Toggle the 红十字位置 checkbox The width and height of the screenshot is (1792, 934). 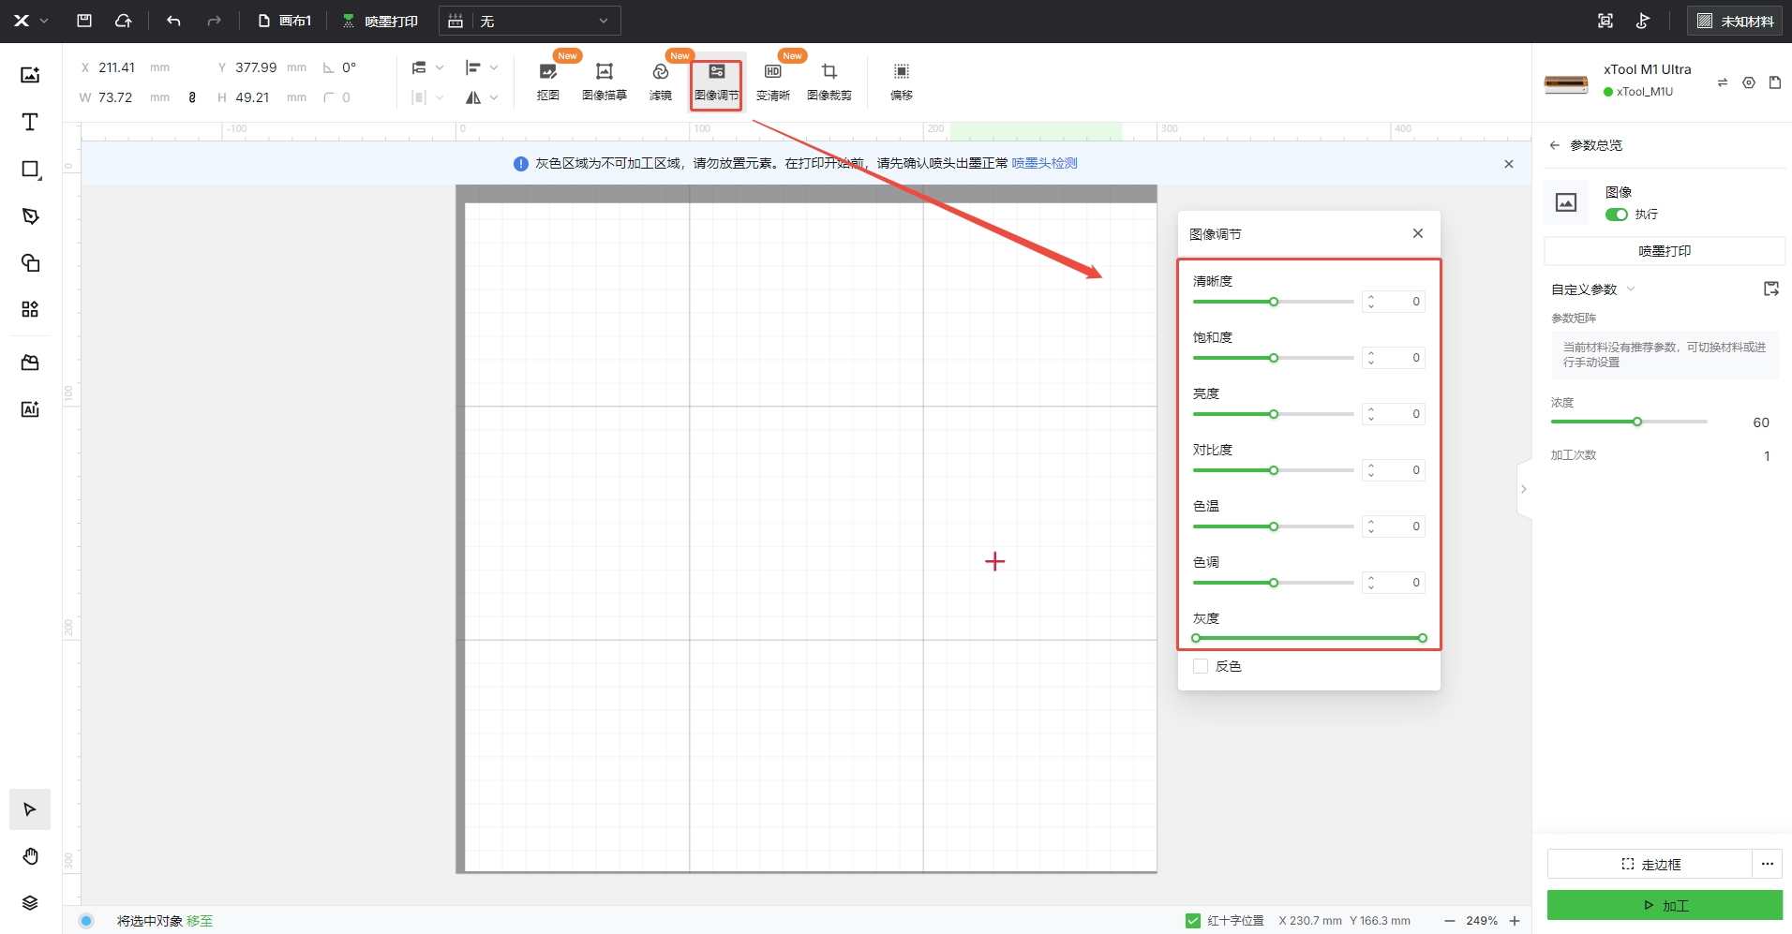click(x=1193, y=921)
